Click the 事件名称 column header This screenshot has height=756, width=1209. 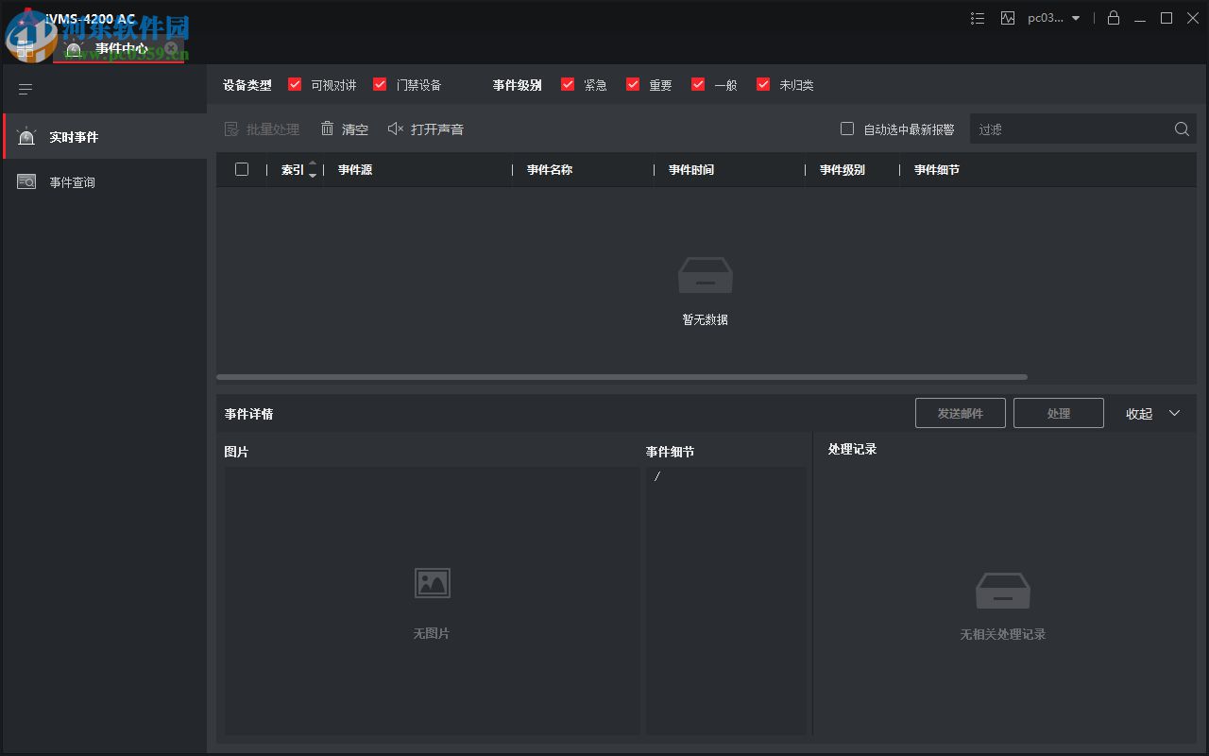(550, 170)
